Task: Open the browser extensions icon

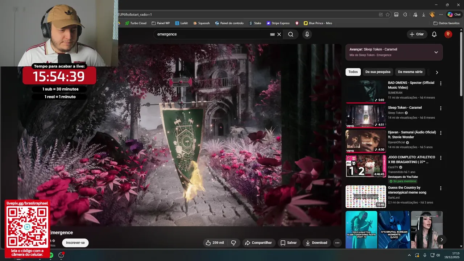Action: tap(405, 14)
